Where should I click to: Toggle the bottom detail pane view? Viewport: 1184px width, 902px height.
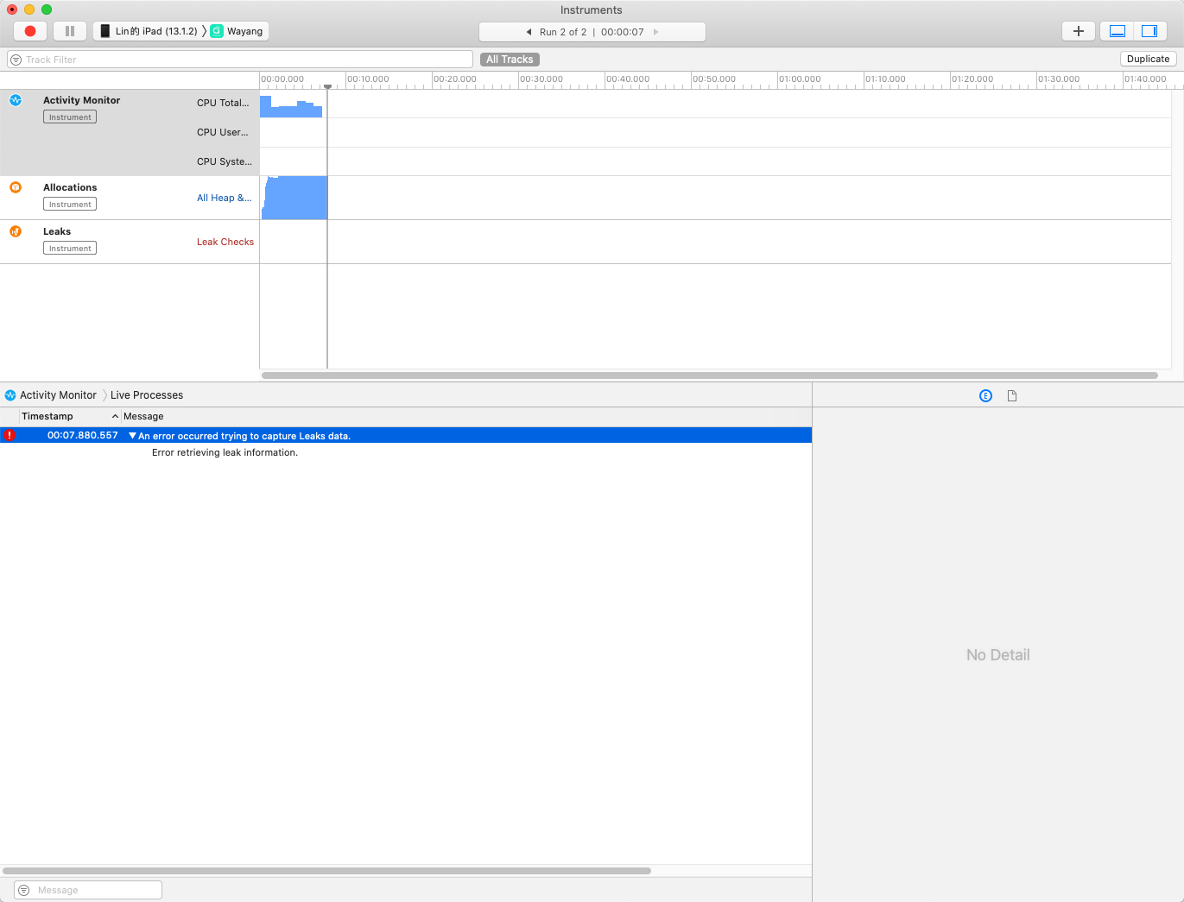point(1118,31)
